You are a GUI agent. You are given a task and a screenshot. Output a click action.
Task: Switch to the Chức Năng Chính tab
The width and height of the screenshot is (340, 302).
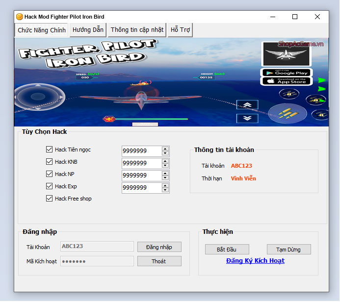[41, 30]
